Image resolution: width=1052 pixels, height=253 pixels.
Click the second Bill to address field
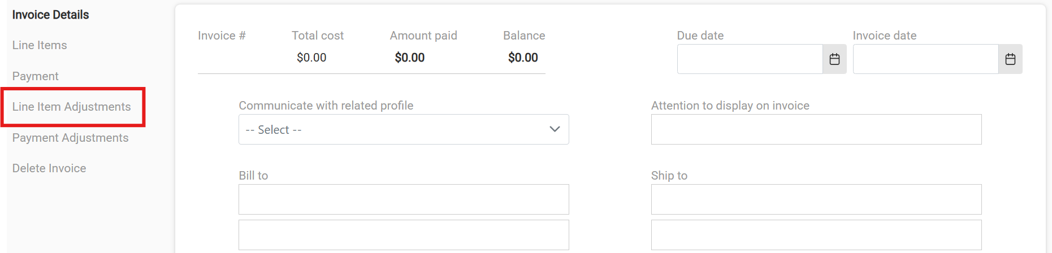click(x=404, y=235)
